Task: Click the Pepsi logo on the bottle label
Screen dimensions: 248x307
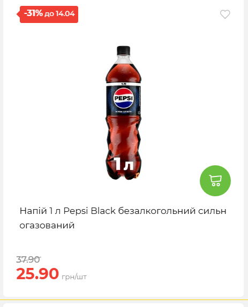Action: pos(124,98)
